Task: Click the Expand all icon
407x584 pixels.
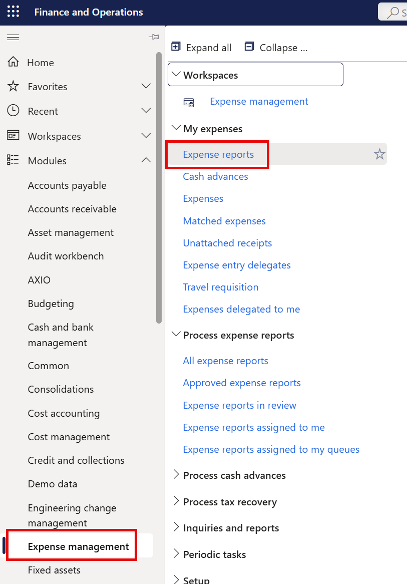Action: click(x=176, y=47)
